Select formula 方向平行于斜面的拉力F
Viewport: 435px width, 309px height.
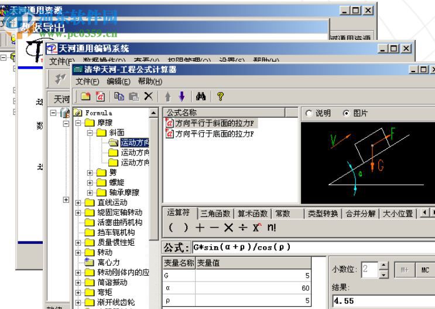[x=214, y=123]
